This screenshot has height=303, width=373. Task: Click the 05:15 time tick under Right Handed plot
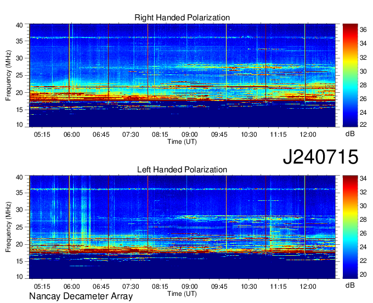pos(42,134)
